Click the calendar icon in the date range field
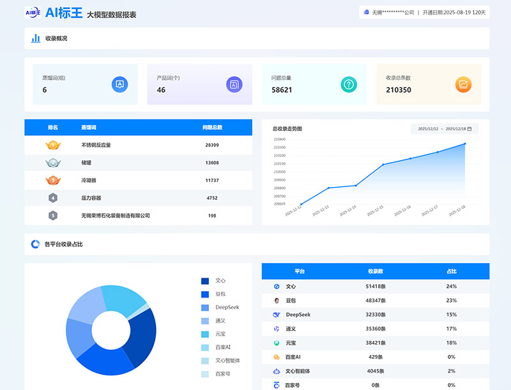Viewport: 511px width, 390px height. pos(469,129)
